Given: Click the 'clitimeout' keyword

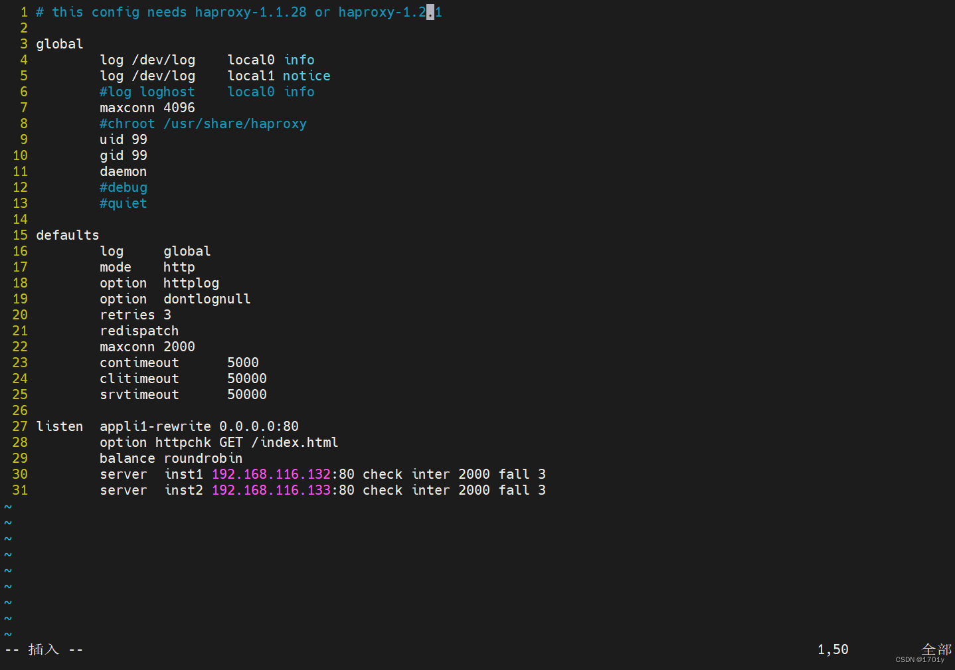Looking at the screenshot, I should click(139, 378).
